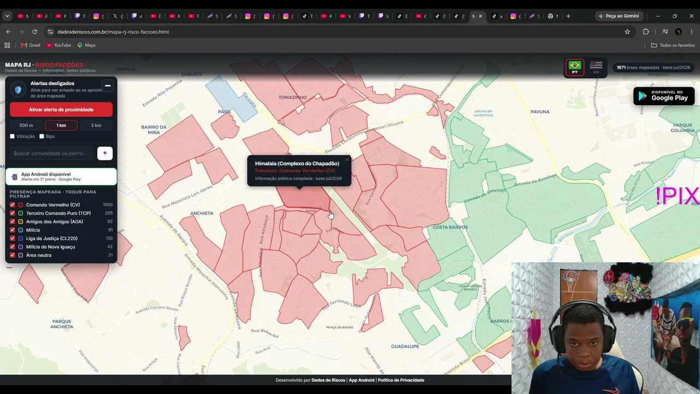
Task: Switch to the X (Twitter) tab
Action: (x=115, y=16)
